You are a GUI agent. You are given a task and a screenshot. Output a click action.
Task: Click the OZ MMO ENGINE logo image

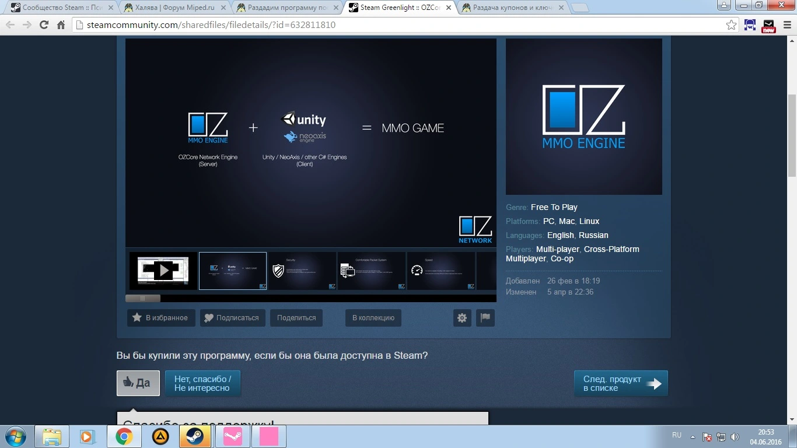point(584,117)
